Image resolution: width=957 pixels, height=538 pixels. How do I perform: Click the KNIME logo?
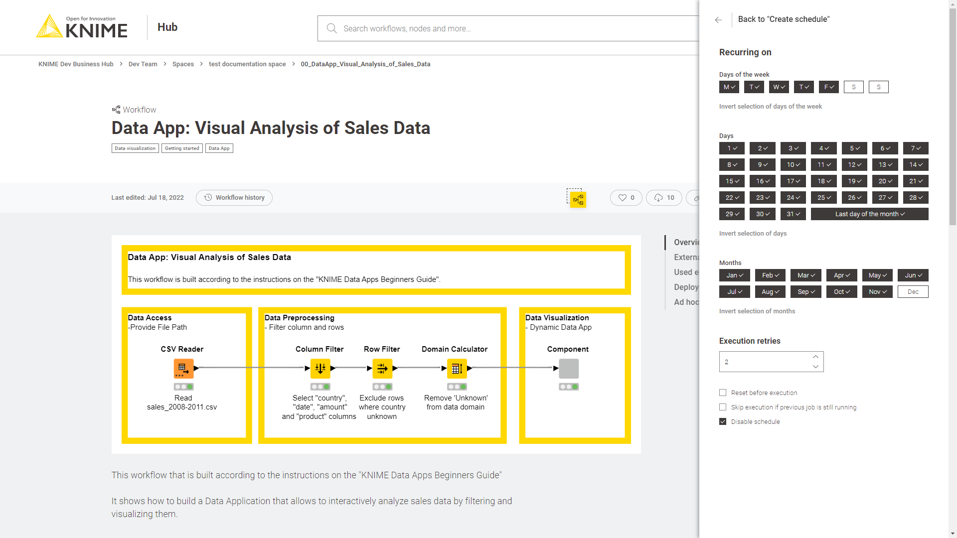[x=82, y=27]
